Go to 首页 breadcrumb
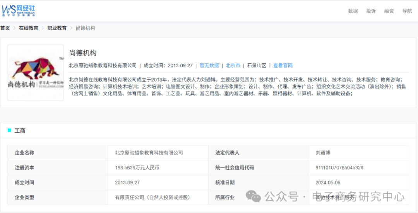Image resolution: width=418 pixels, height=213 pixels. click(x=5, y=28)
